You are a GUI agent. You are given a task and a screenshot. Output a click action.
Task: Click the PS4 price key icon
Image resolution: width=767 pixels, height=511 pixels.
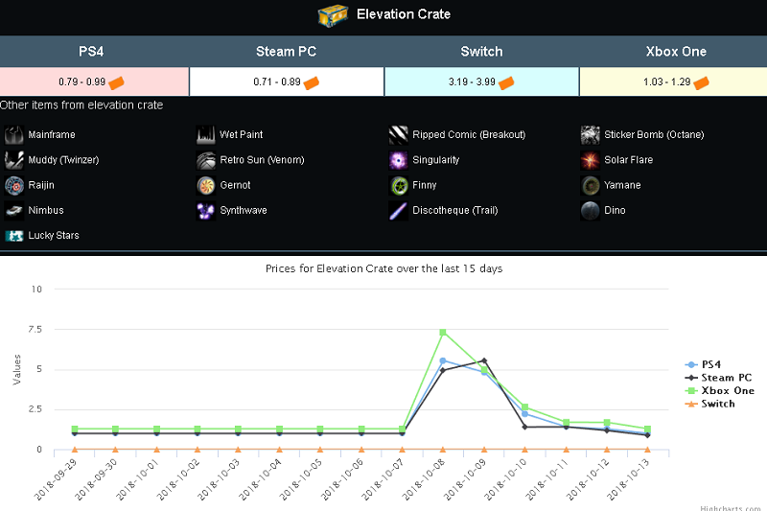tap(116, 82)
